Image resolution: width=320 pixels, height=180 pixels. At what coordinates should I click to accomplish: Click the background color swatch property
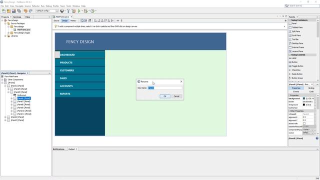(x=304, y=98)
